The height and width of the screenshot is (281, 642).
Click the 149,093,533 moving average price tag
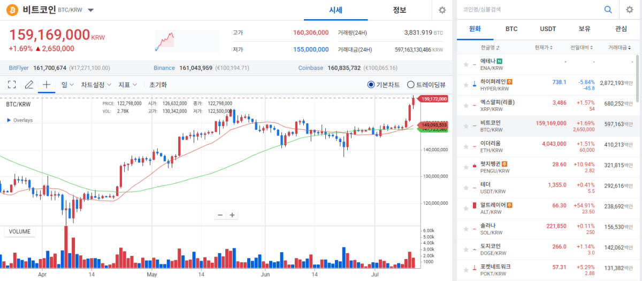coord(433,124)
